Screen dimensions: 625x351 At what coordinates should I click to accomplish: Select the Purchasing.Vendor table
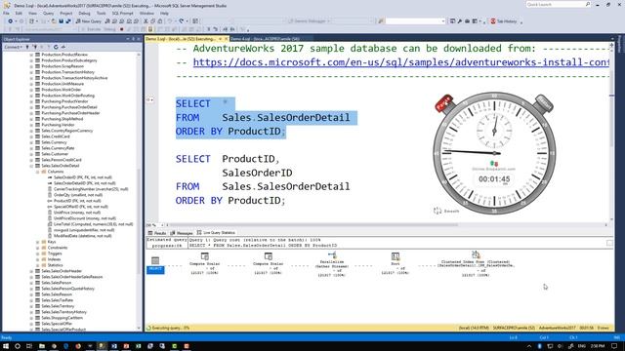point(58,125)
